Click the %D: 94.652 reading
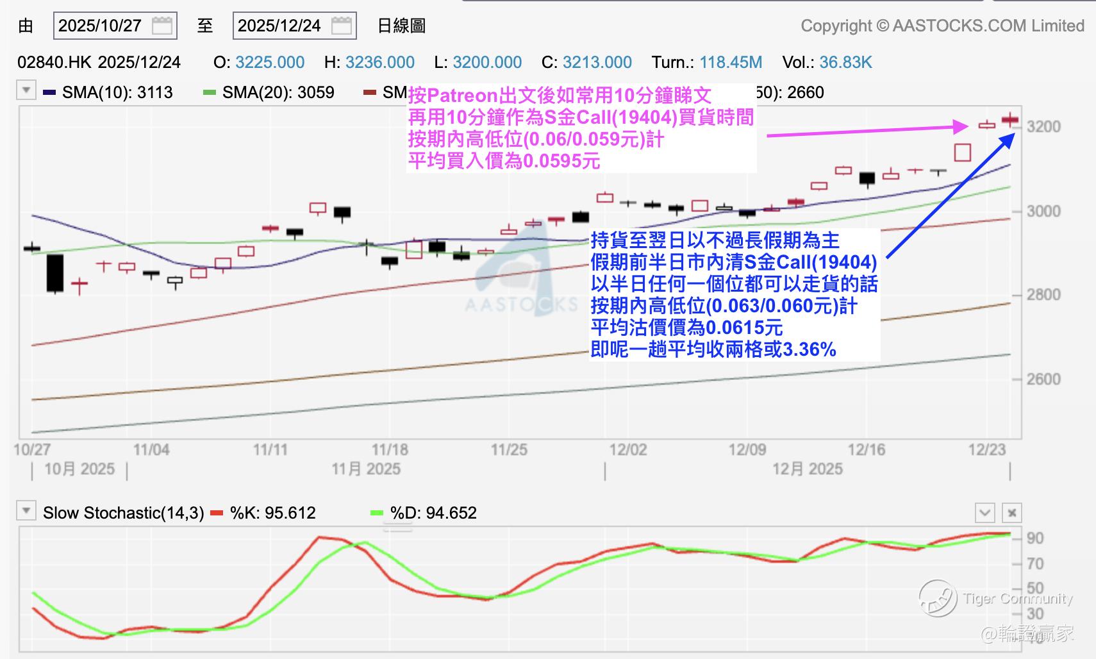 tap(434, 513)
